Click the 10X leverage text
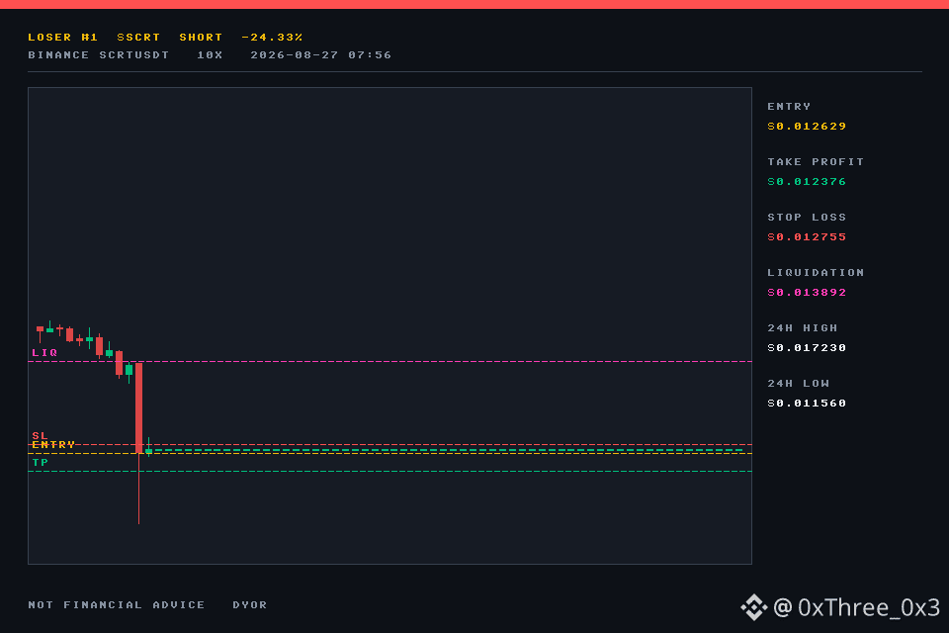This screenshot has height=633, width=949. [x=210, y=54]
